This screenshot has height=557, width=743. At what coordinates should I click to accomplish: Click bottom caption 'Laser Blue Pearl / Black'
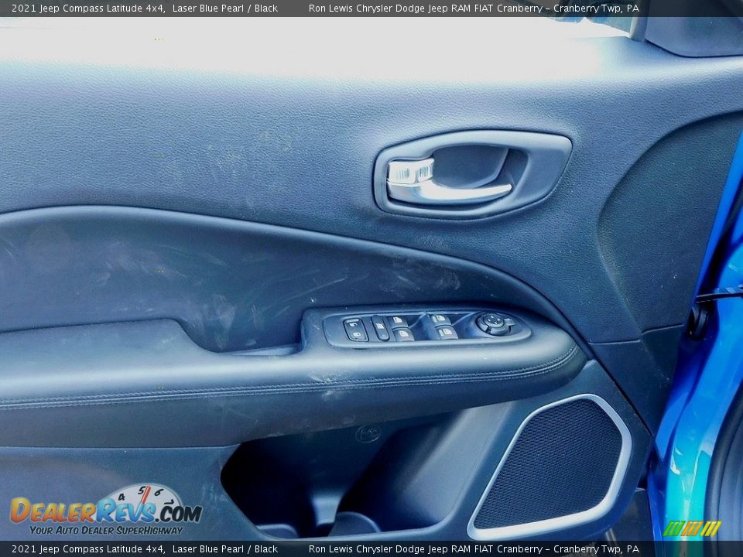point(224,549)
